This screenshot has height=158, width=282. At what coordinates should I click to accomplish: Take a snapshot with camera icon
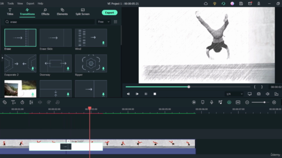[x=259, y=94]
